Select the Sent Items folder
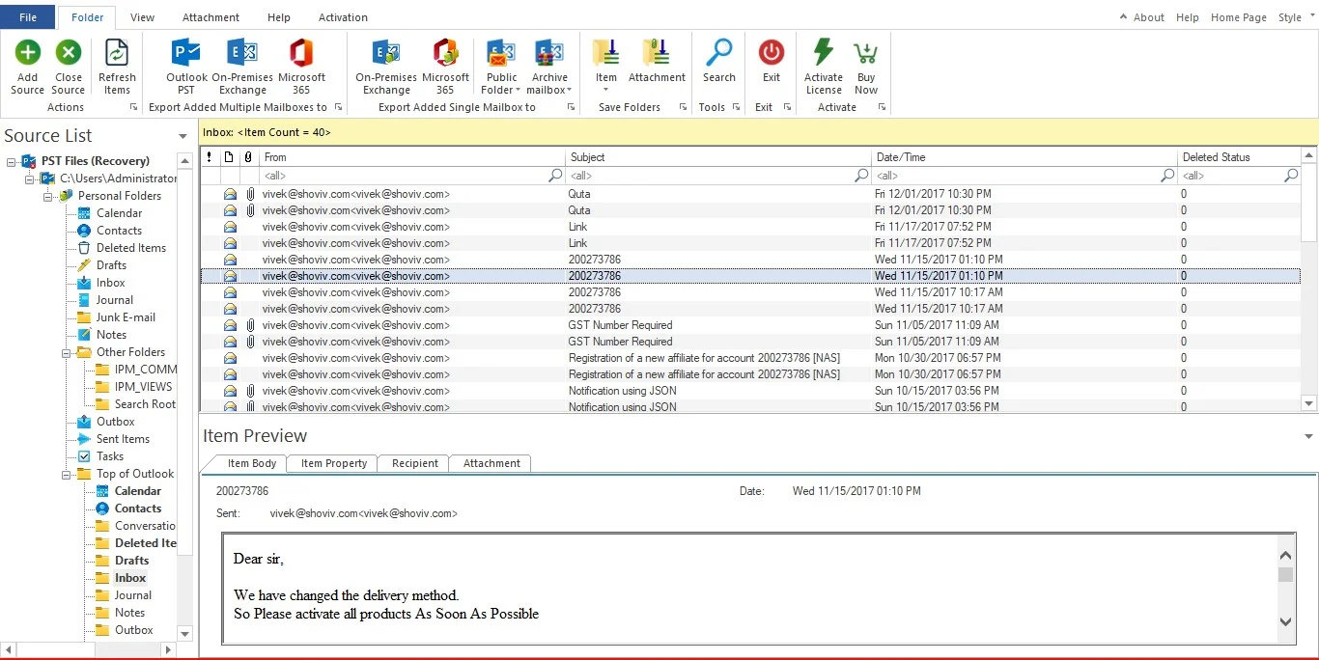This screenshot has height=660, width=1319. point(123,439)
